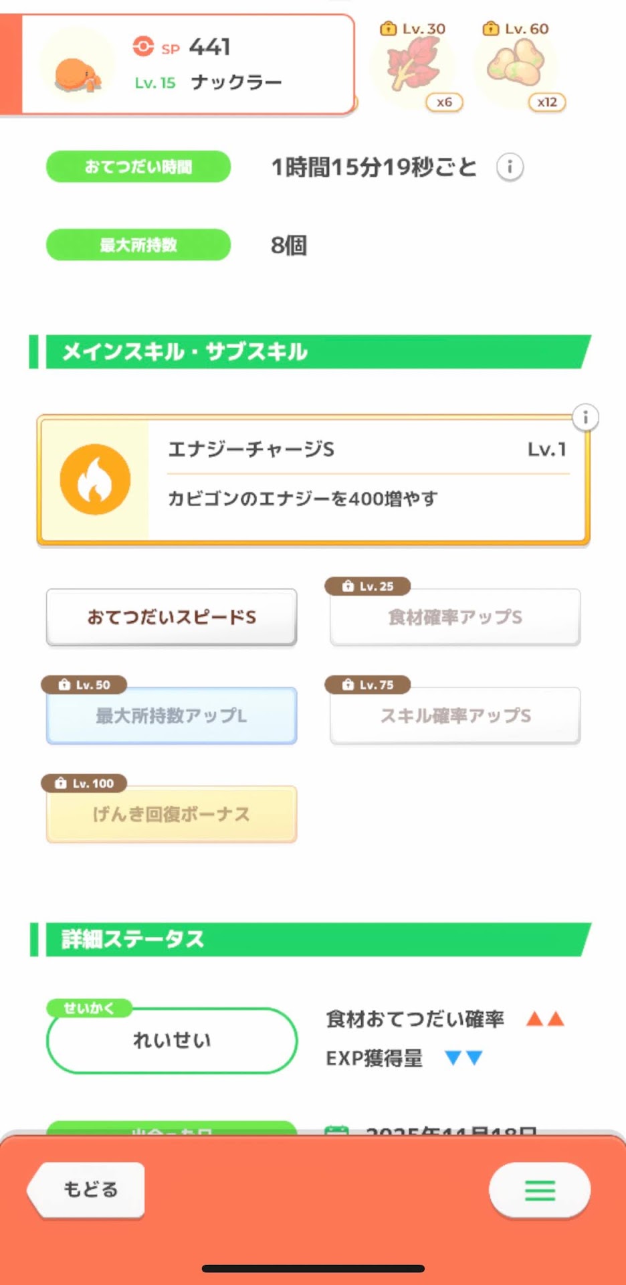Open main skill info icon

click(x=585, y=418)
